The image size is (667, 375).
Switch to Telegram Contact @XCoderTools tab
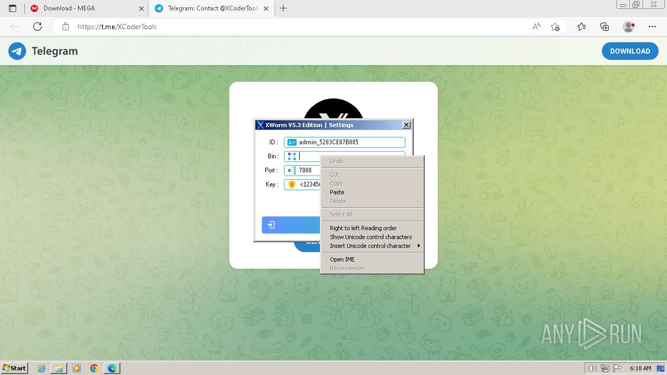point(212,8)
